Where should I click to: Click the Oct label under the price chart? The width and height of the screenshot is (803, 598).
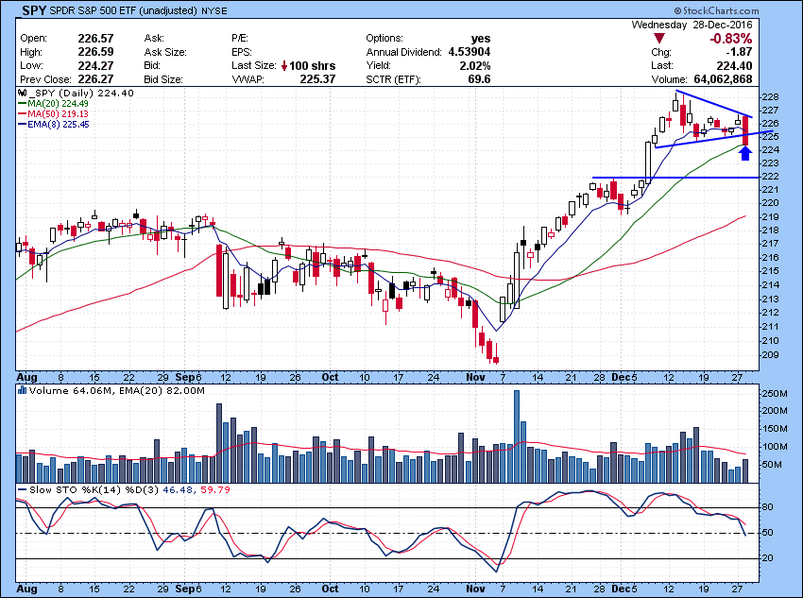click(x=330, y=377)
